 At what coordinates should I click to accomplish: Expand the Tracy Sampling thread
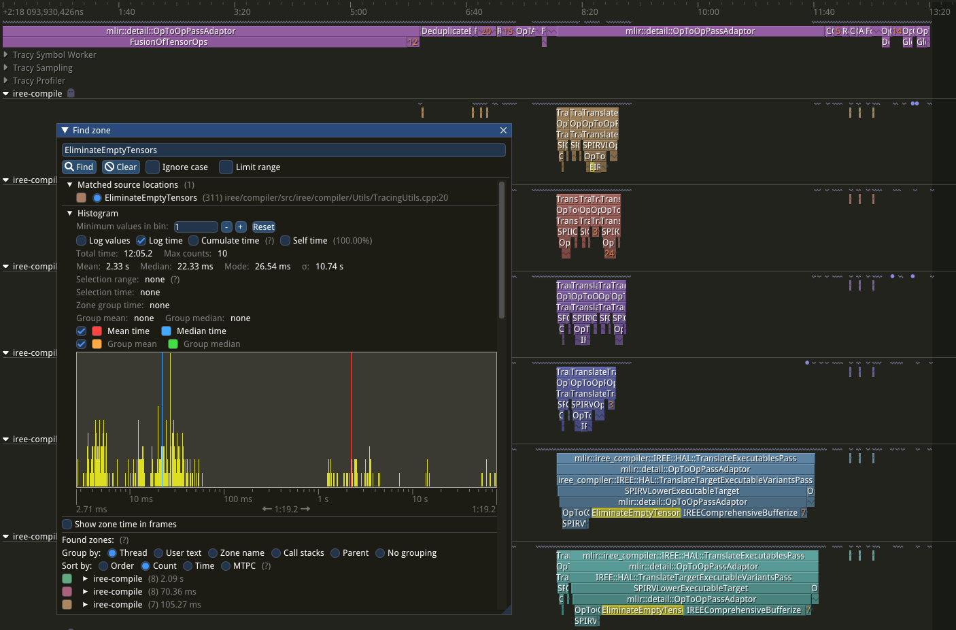point(6,67)
